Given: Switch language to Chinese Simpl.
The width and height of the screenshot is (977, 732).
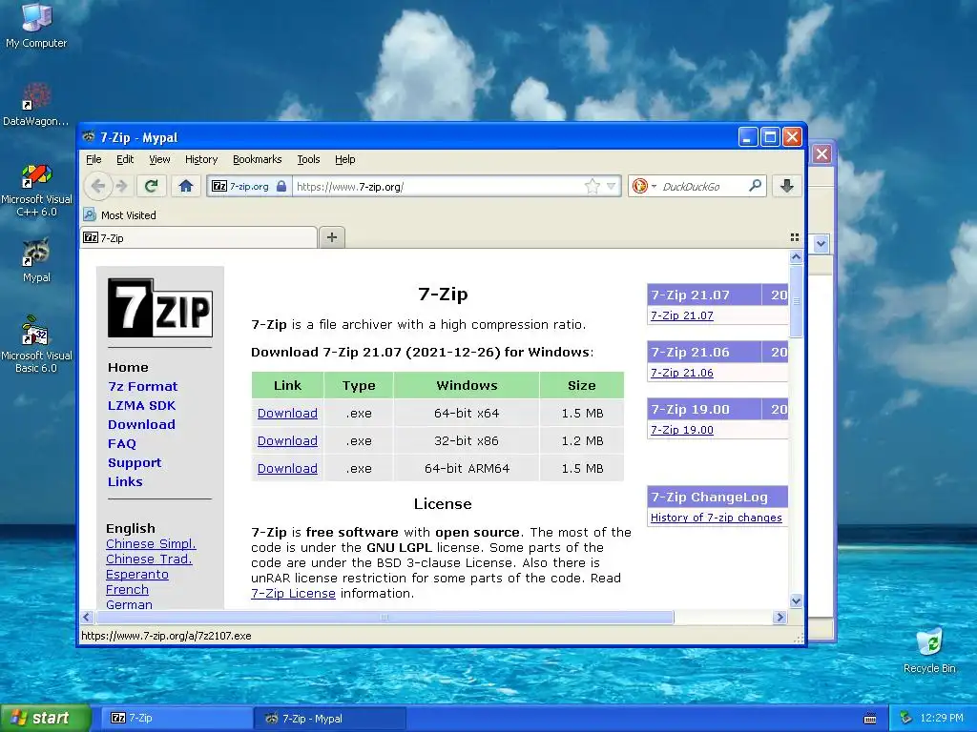Looking at the screenshot, I should pyautogui.click(x=151, y=543).
